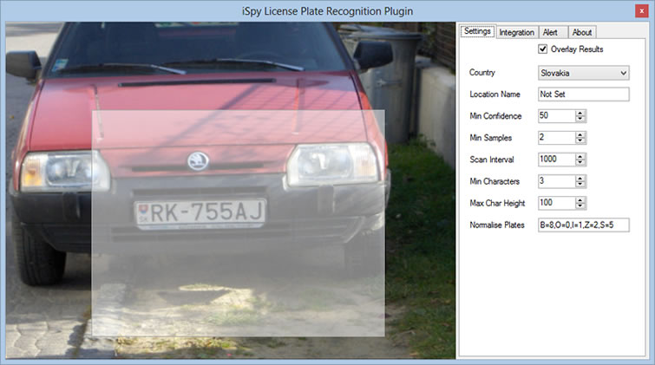Increase Min Characters with up arrow
This screenshot has width=655, height=365.
click(x=580, y=178)
